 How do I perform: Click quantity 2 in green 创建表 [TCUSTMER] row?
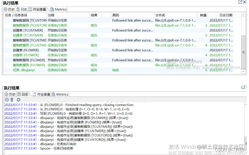[x=206, y=35]
